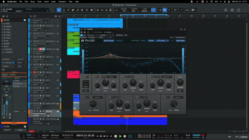Open the track list wrench icon
Viewport: 249px width, 140px height.
coord(31,16)
